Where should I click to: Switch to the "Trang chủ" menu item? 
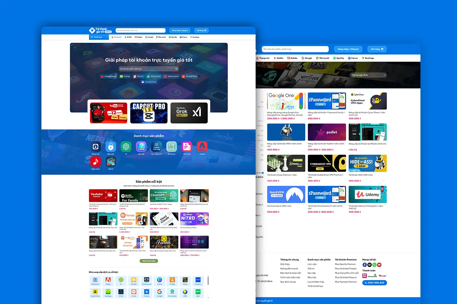coord(117,37)
